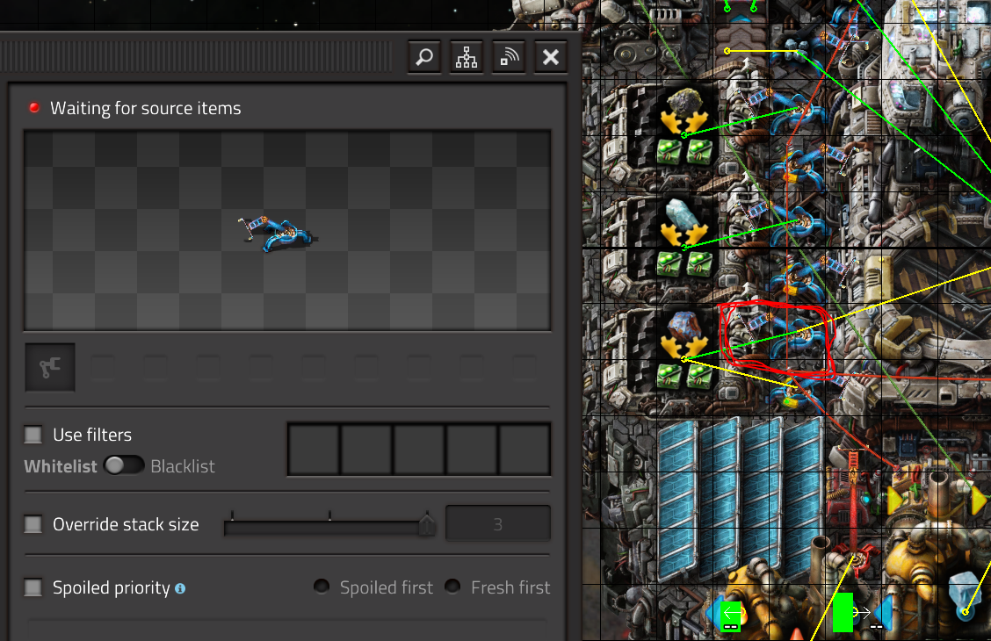Select the fourth filter slot

click(x=472, y=449)
